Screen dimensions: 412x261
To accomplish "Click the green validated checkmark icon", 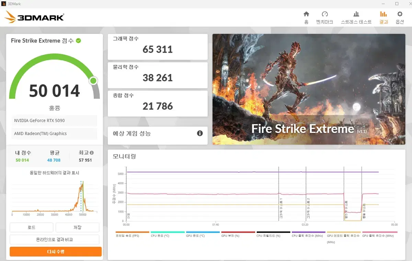I will (x=78, y=40).
